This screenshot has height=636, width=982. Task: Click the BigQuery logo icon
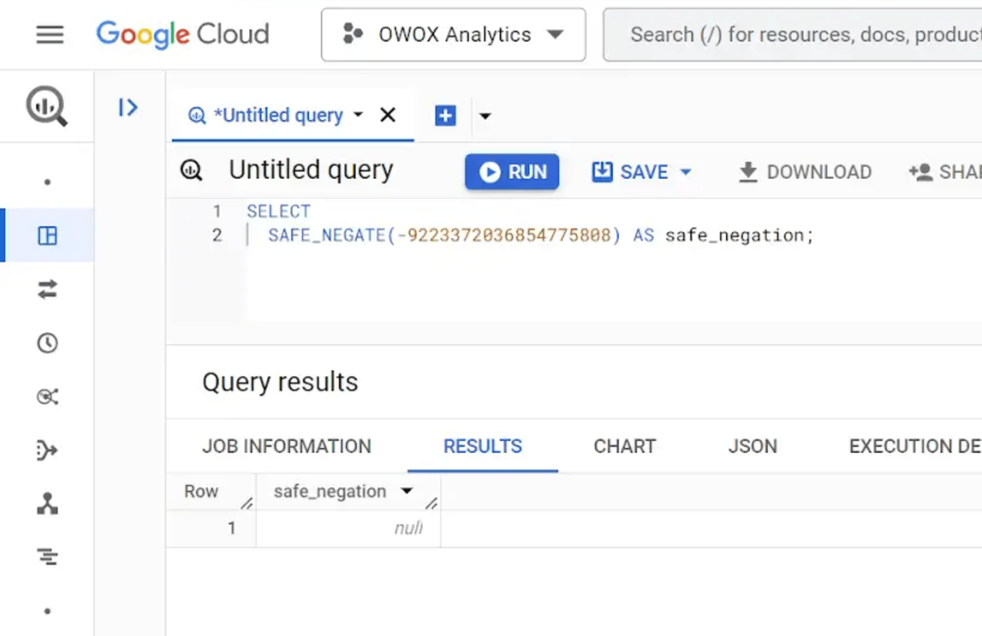[x=46, y=106]
